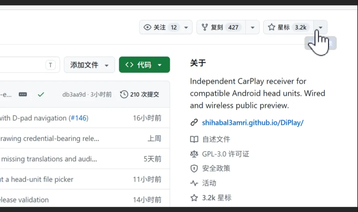Open the 添加文件 dropdown
Image resolution: width=358 pixels, height=212 pixels.
pyautogui.click(x=89, y=65)
